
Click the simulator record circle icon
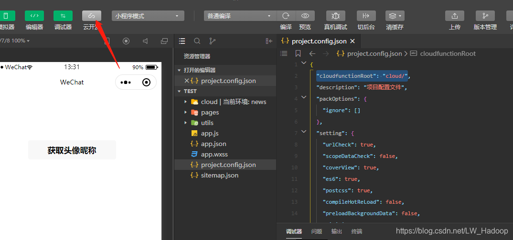126,41
